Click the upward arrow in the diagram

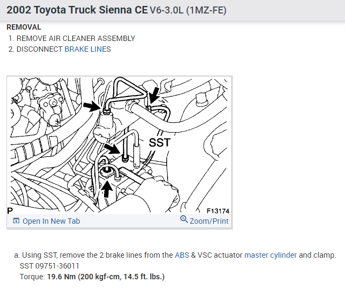point(107,189)
